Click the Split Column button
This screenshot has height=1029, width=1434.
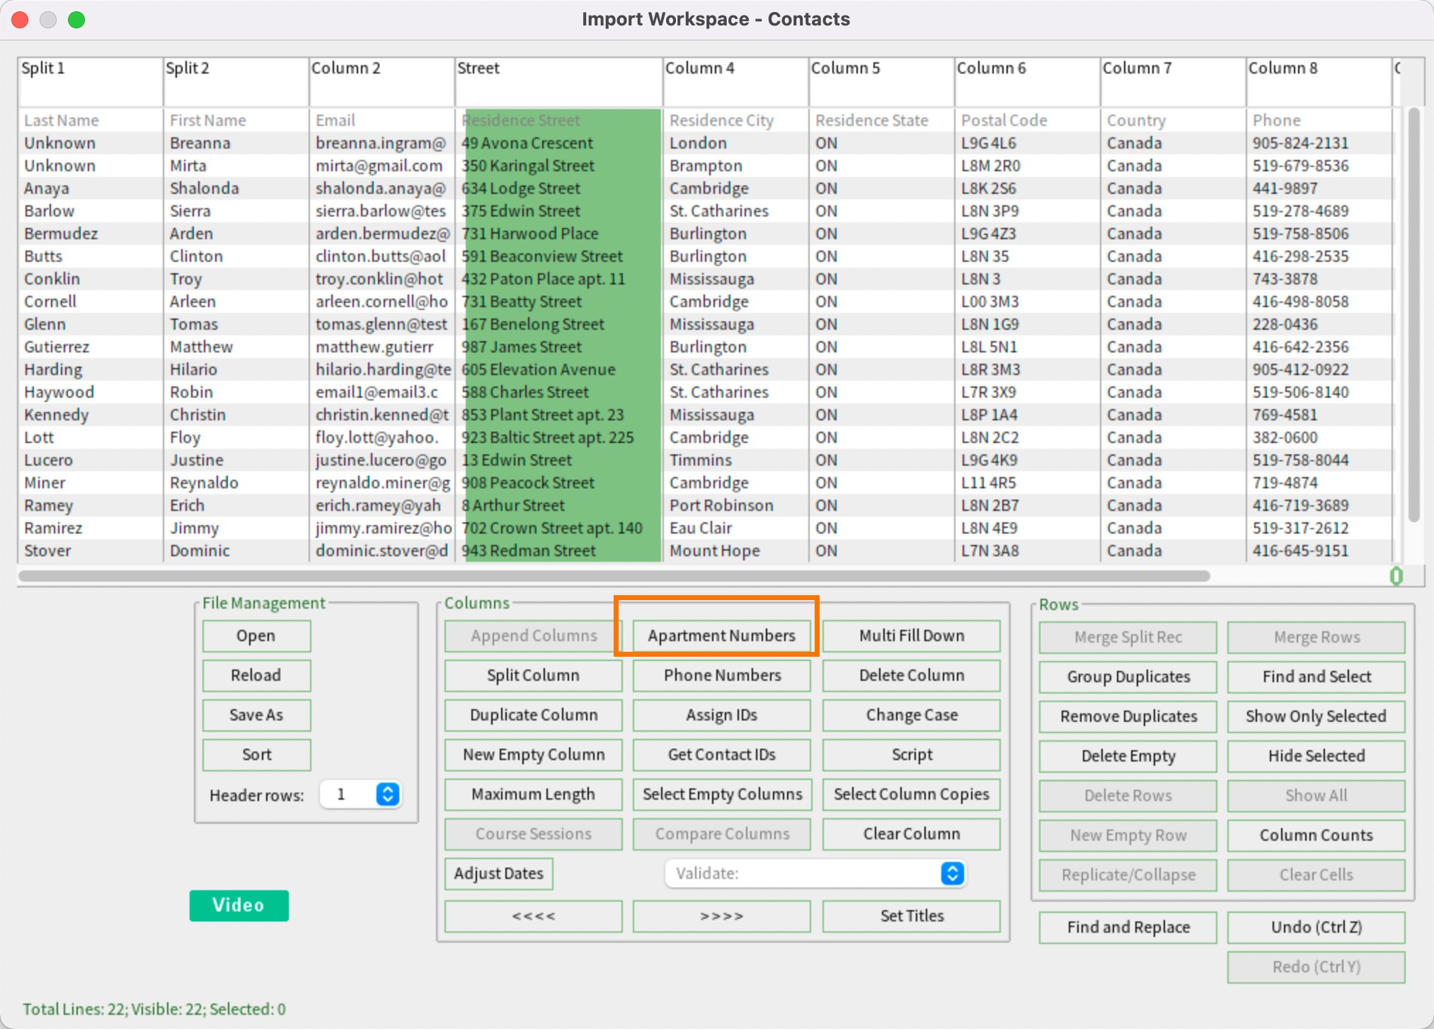point(533,675)
